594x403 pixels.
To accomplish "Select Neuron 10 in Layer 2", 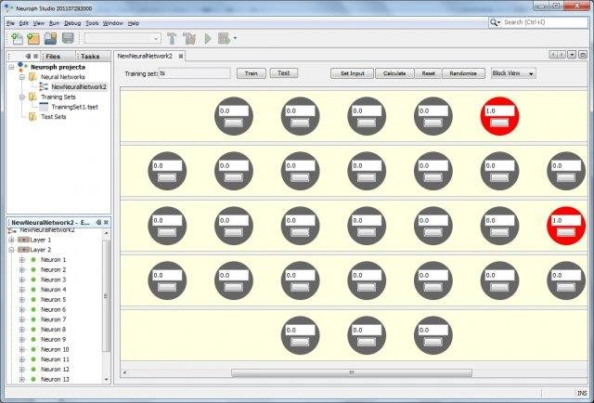I will [55, 349].
